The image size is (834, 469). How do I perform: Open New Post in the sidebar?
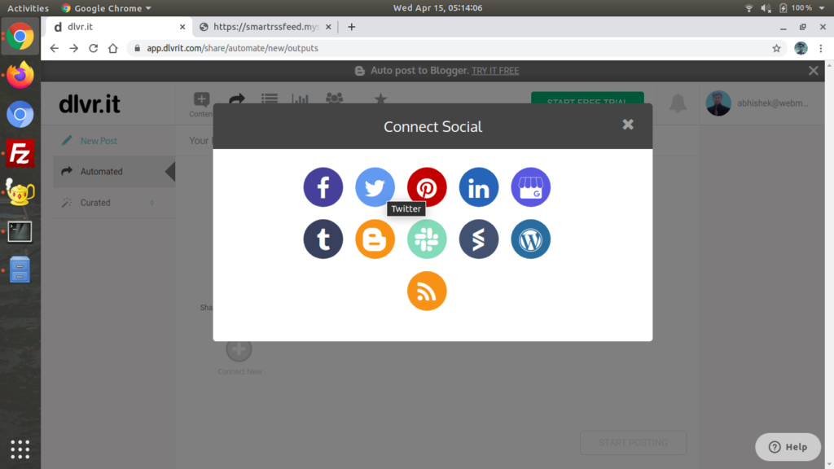point(99,141)
